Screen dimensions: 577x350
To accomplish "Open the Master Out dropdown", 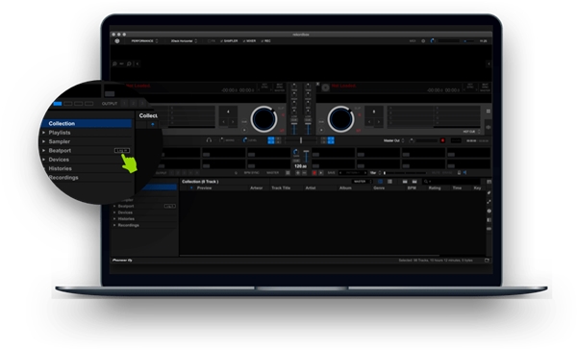I will pos(393,140).
